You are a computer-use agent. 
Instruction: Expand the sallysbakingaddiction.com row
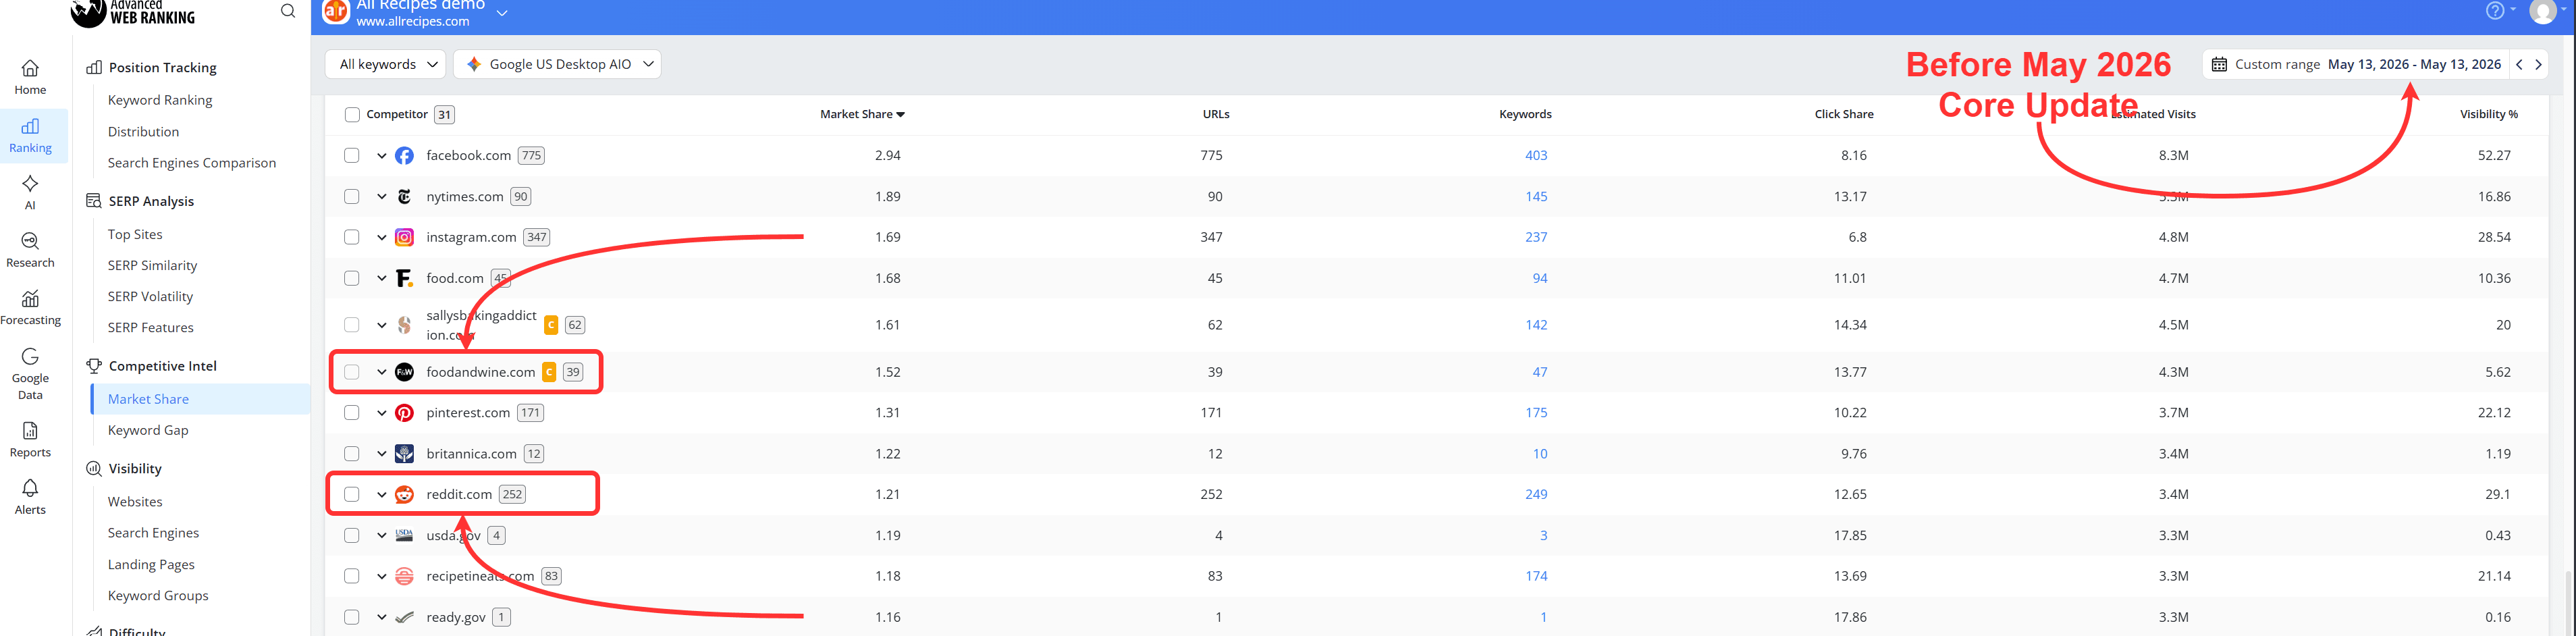point(381,325)
